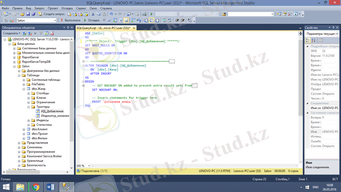Click the find text combo box in top toolbar
The height and width of the screenshot is (192, 341).
(x=250, y=14)
